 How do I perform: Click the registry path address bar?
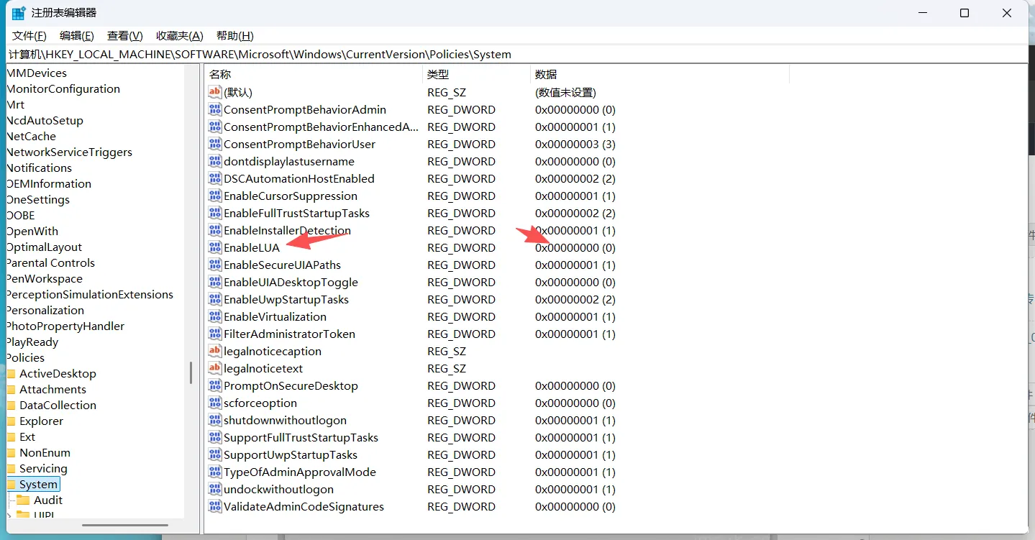click(x=517, y=54)
